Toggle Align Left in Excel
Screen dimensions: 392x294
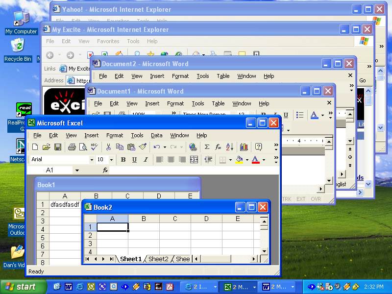pyautogui.click(x=160, y=160)
